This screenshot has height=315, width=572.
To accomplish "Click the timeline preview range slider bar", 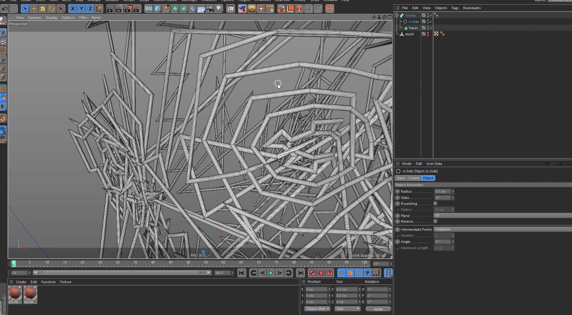I will [121, 273].
